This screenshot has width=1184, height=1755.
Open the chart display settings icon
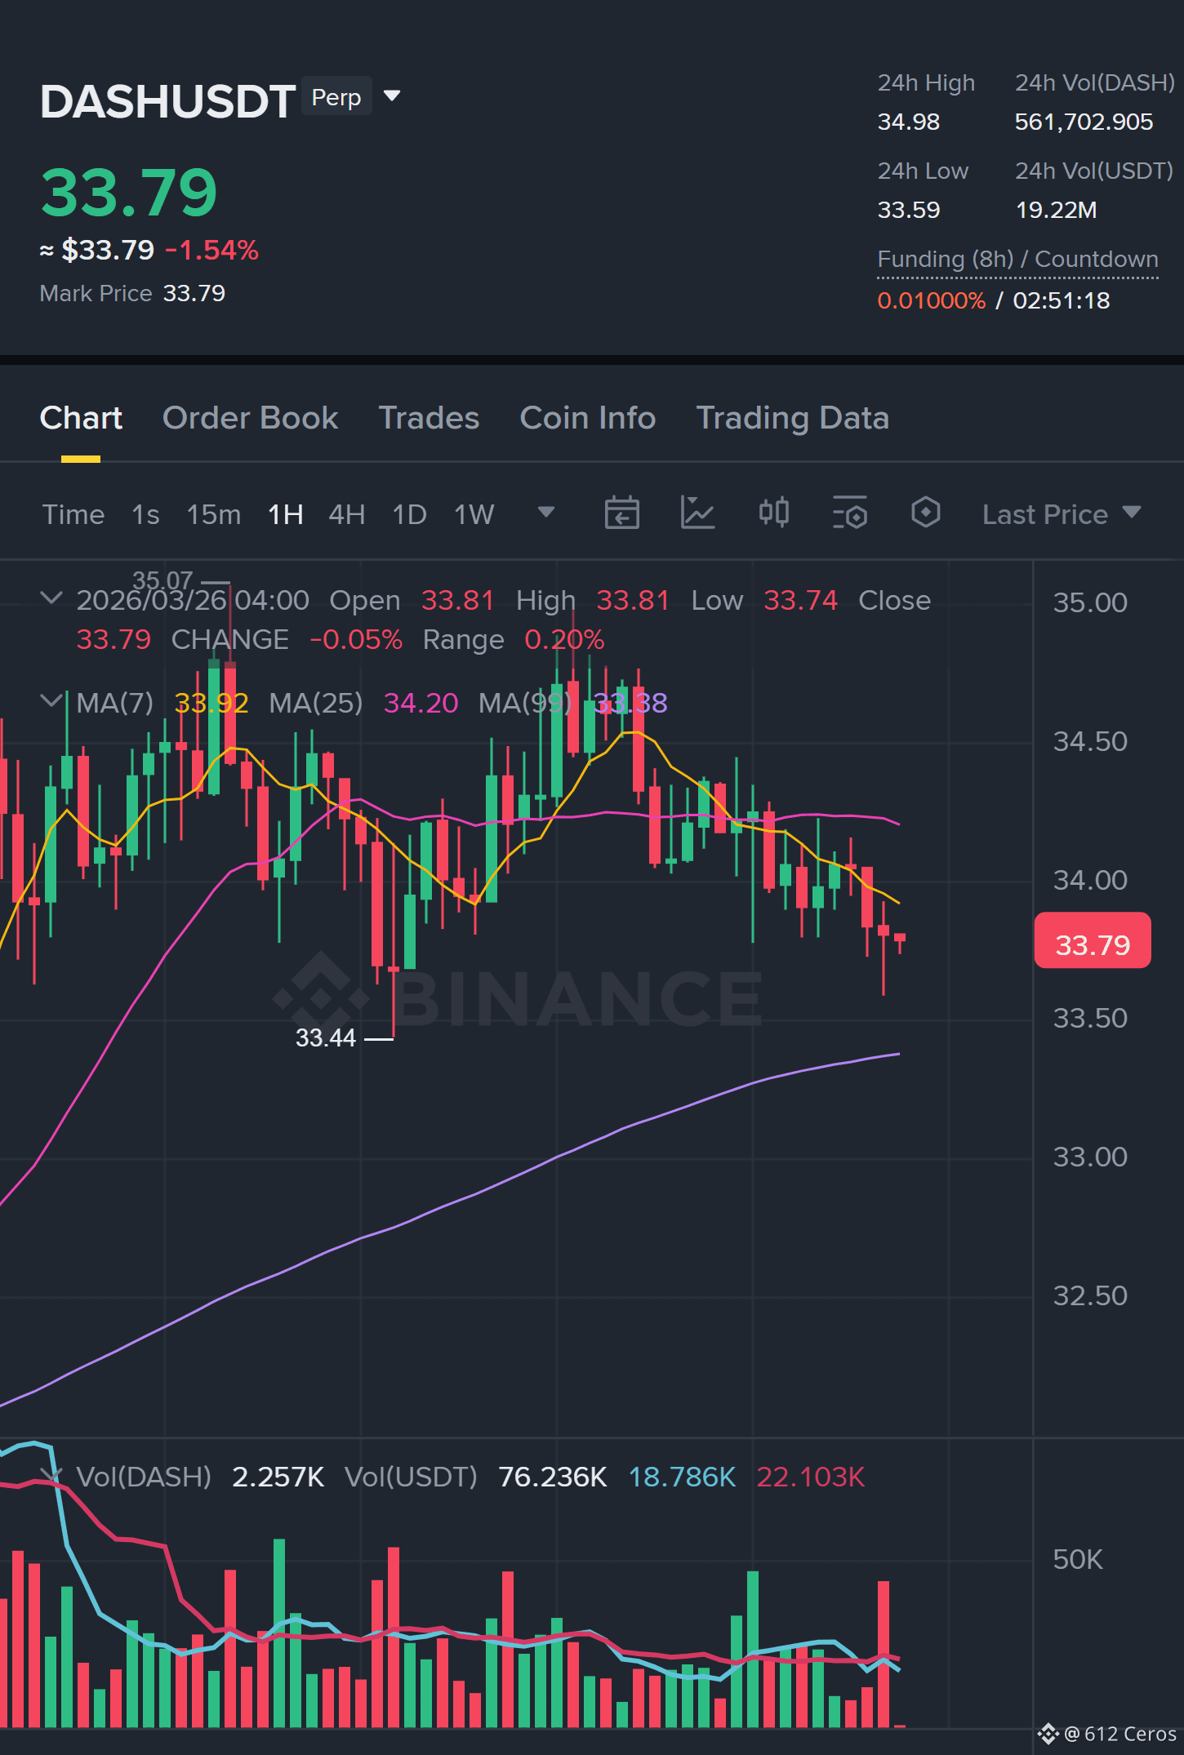tap(850, 513)
